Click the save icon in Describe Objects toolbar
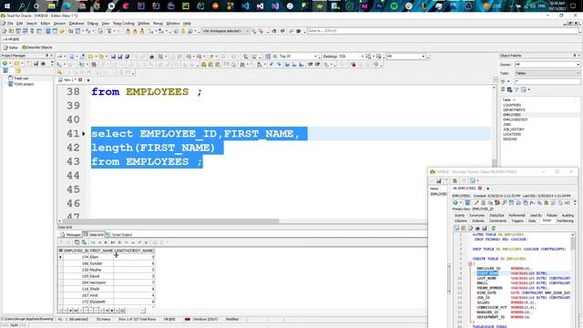The width and height of the screenshot is (583, 328). tap(439, 181)
